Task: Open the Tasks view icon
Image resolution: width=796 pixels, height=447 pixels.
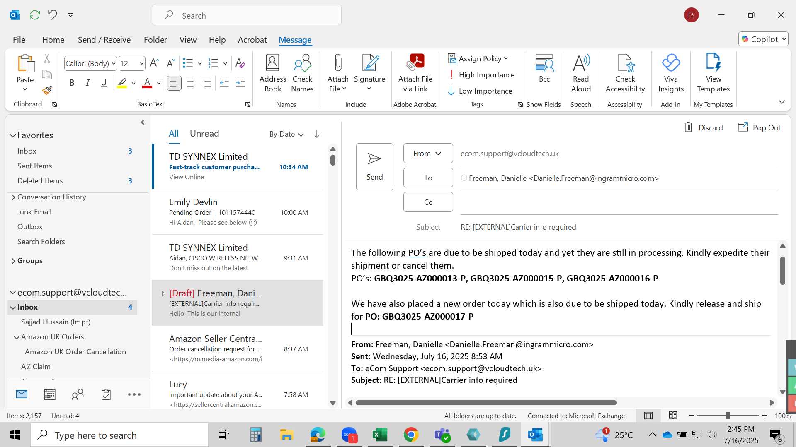Action: tap(106, 394)
